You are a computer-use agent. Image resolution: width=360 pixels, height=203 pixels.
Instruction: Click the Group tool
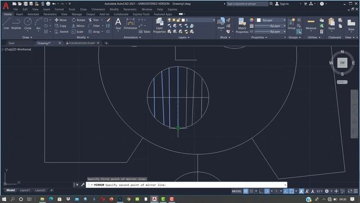291,24
